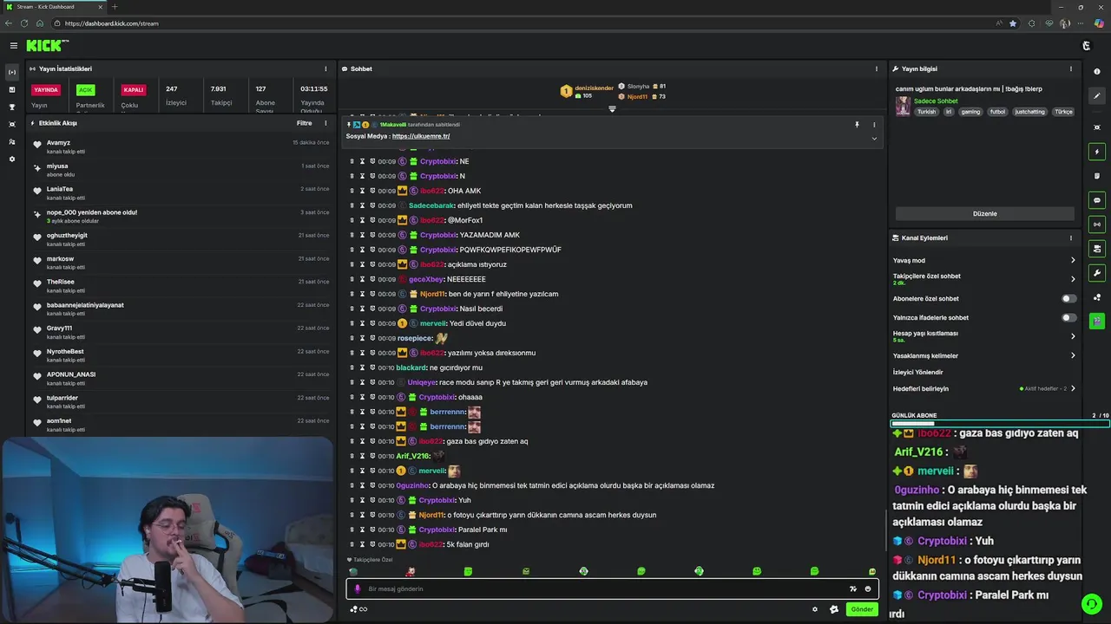Toggle the lightning activity widget in right toolbar

[x=1097, y=152]
